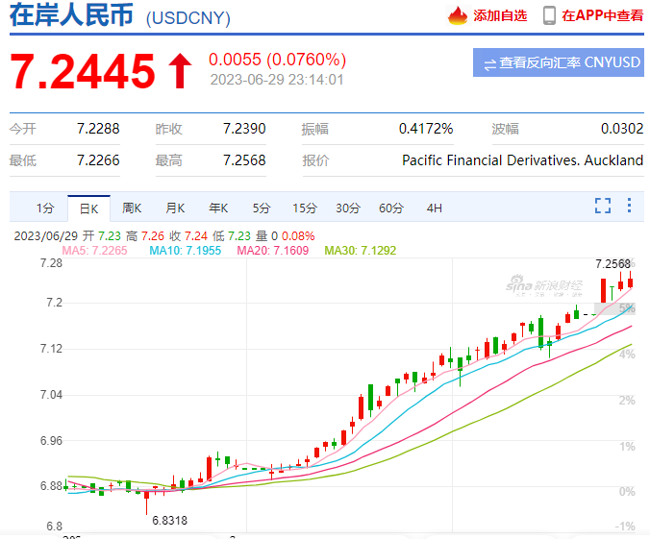Click 添加自选 link
The image size is (650, 539).
[500, 15]
